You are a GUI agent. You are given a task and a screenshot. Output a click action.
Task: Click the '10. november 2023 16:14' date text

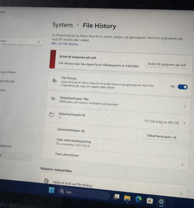(x=73, y=145)
